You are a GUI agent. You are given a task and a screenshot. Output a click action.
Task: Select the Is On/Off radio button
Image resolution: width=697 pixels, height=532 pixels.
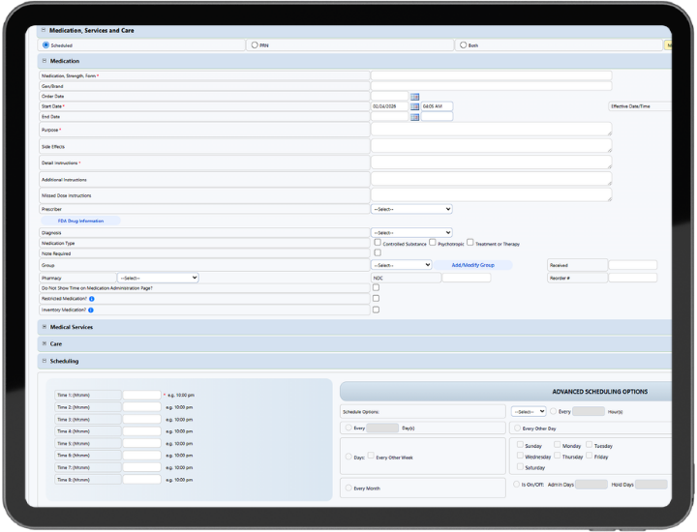pyautogui.click(x=516, y=484)
